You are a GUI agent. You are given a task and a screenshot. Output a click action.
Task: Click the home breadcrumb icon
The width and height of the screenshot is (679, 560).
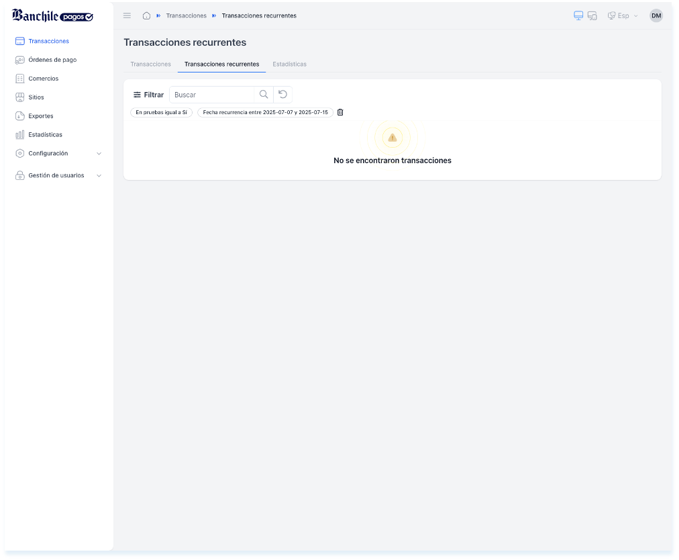pos(146,15)
